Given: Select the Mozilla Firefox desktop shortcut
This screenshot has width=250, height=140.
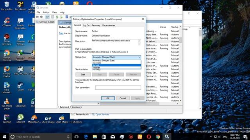Looking at the screenshot, I should point(7,72).
